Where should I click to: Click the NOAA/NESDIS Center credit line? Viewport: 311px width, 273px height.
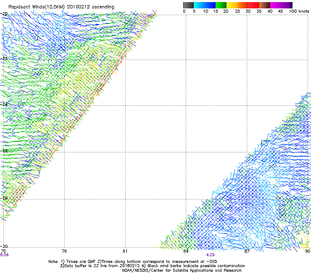click(x=182, y=270)
